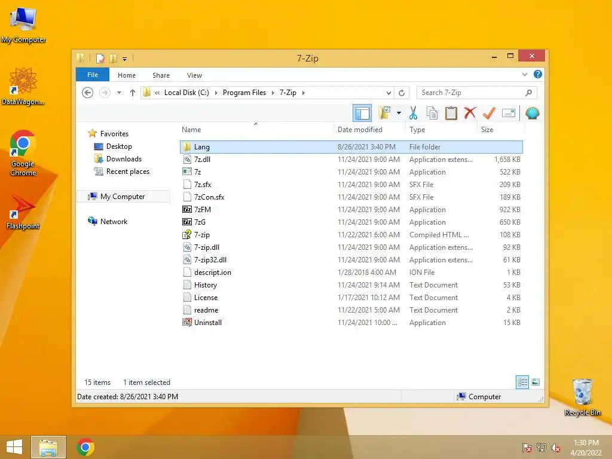Click the Forward navigation arrow
This screenshot has width=612, height=459.
105,93
